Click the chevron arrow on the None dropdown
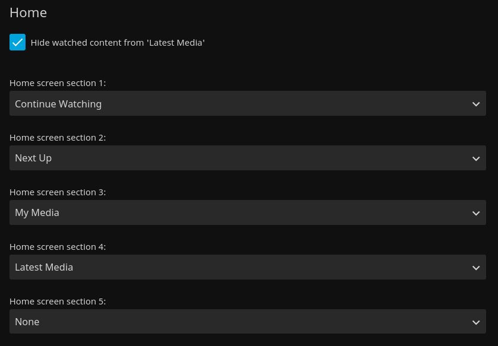The width and height of the screenshot is (498, 346). coord(475,322)
